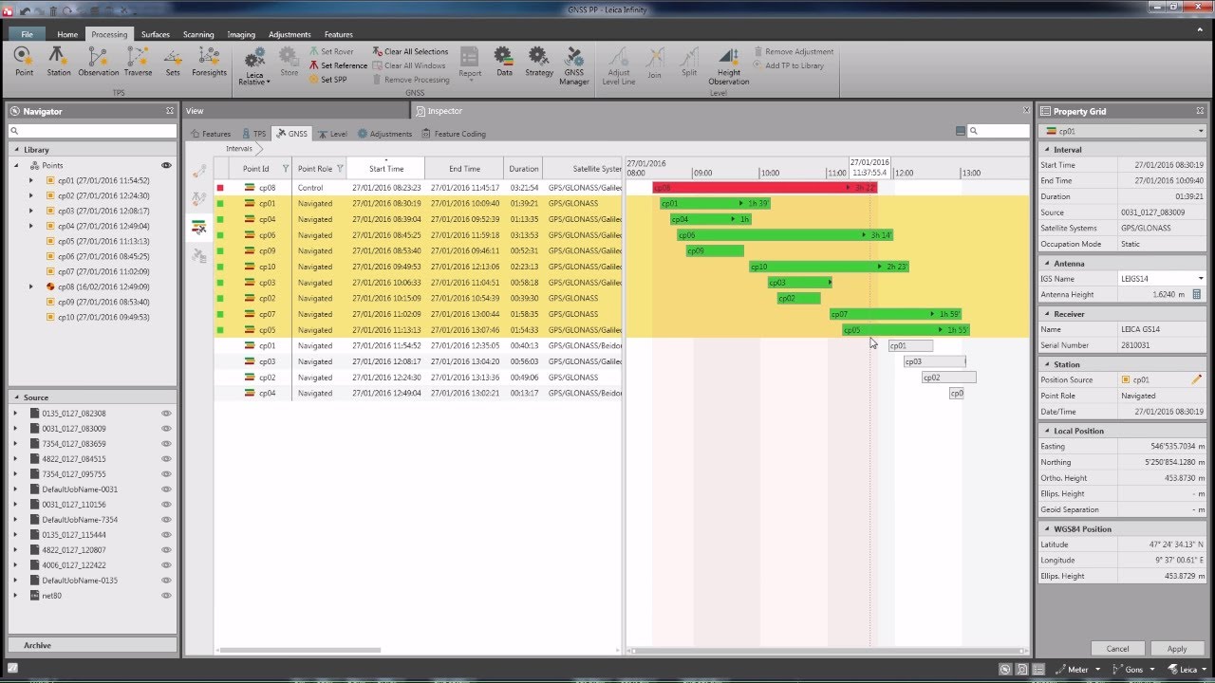Toggle visibility of source 7354_0127_095755
Screen dimensions: 1215x683
pyautogui.click(x=166, y=474)
